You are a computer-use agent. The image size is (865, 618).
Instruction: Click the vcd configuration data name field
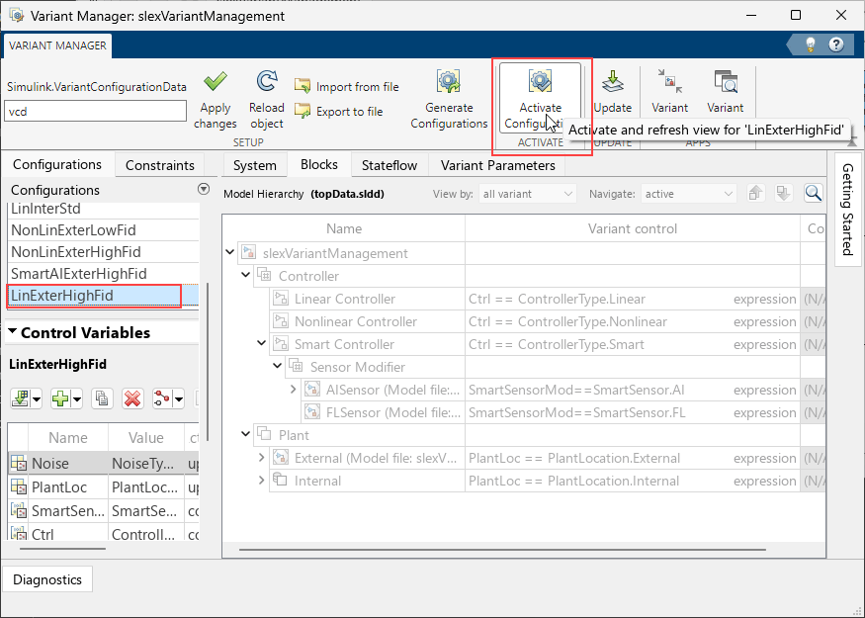96,111
